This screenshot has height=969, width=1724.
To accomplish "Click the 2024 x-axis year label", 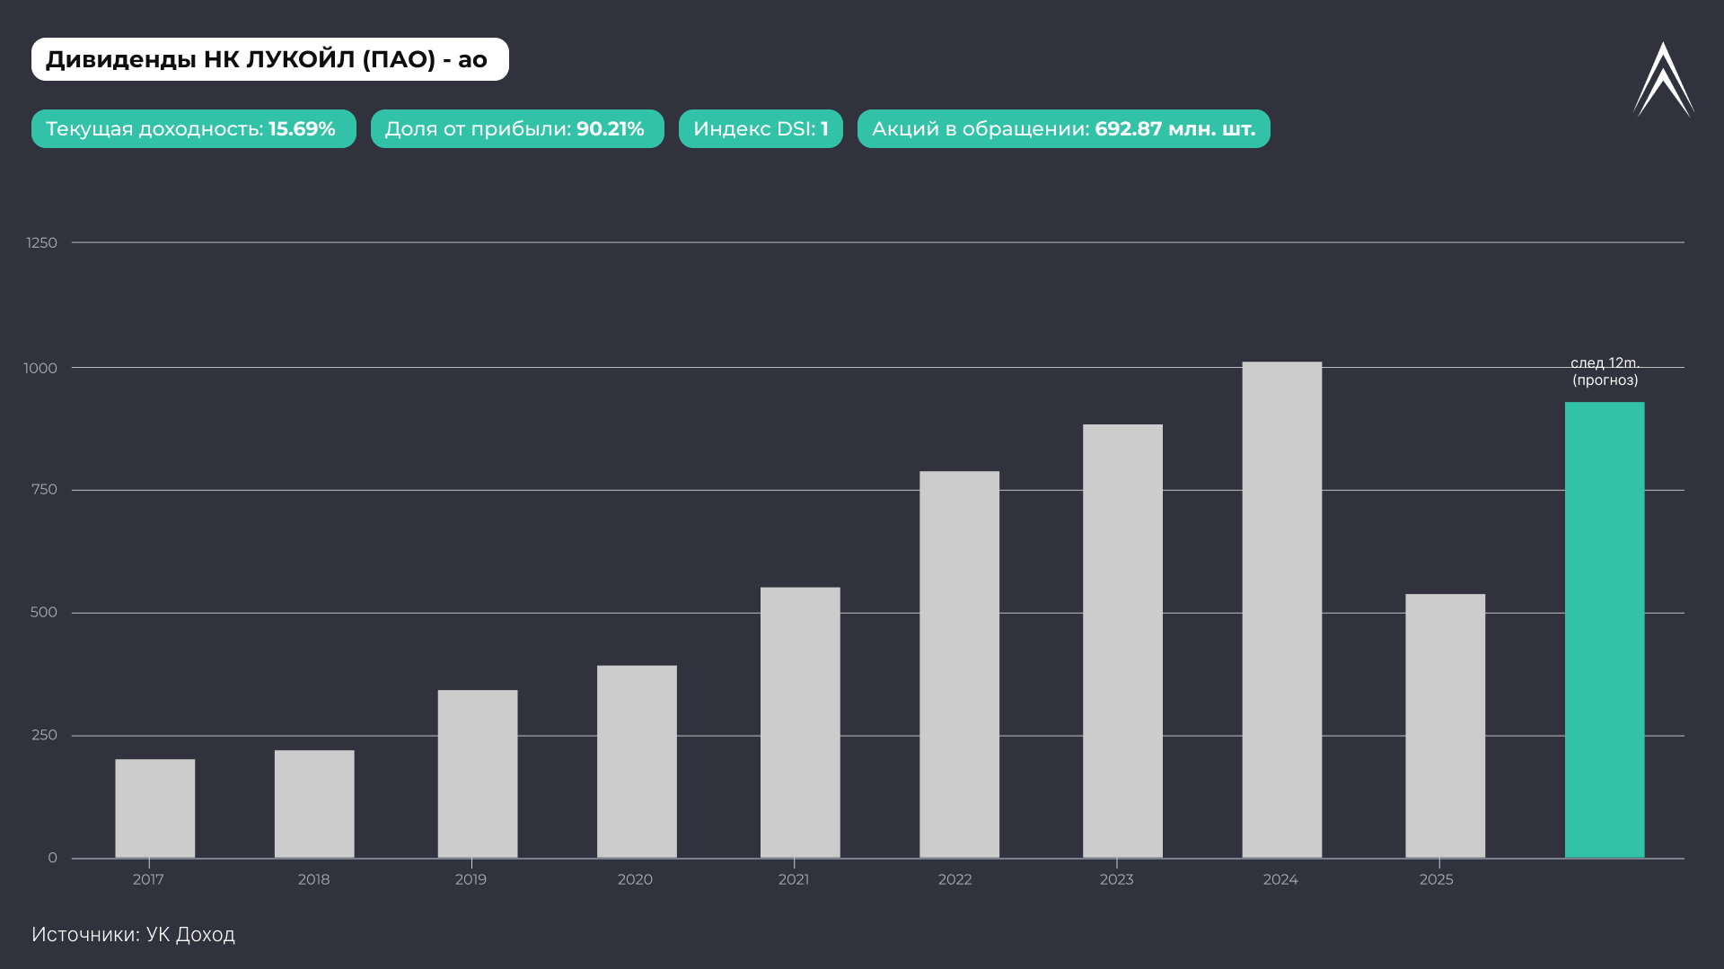I will (x=1280, y=879).
